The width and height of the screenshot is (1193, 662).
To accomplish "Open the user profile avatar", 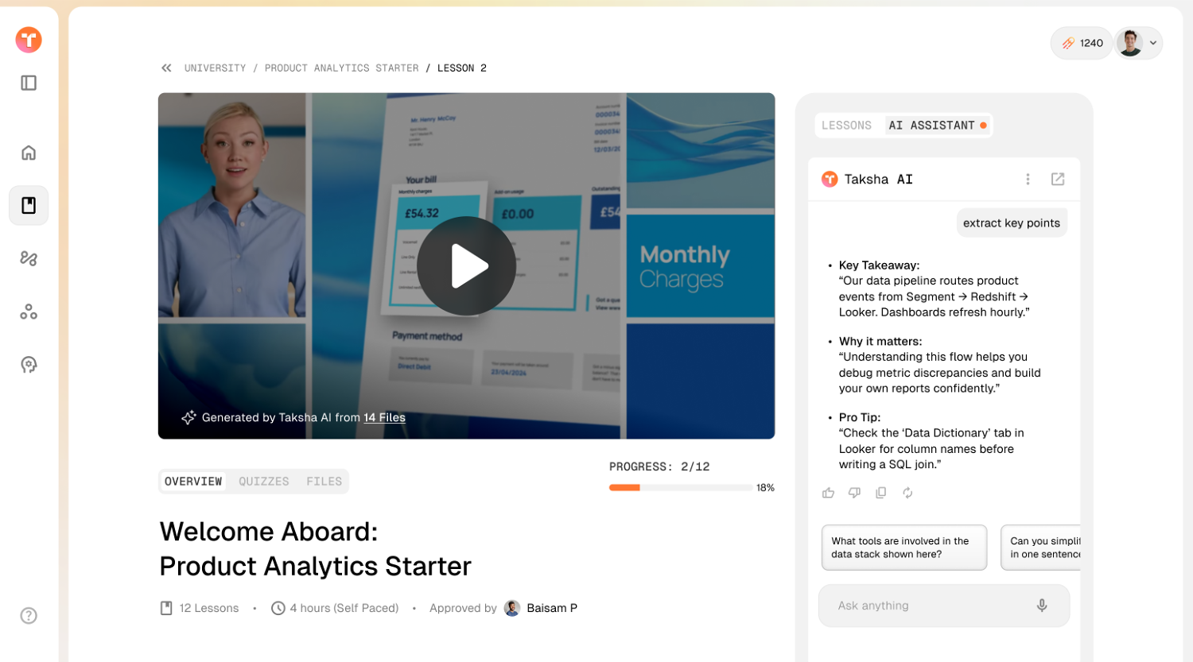I will pos(1129,43).
